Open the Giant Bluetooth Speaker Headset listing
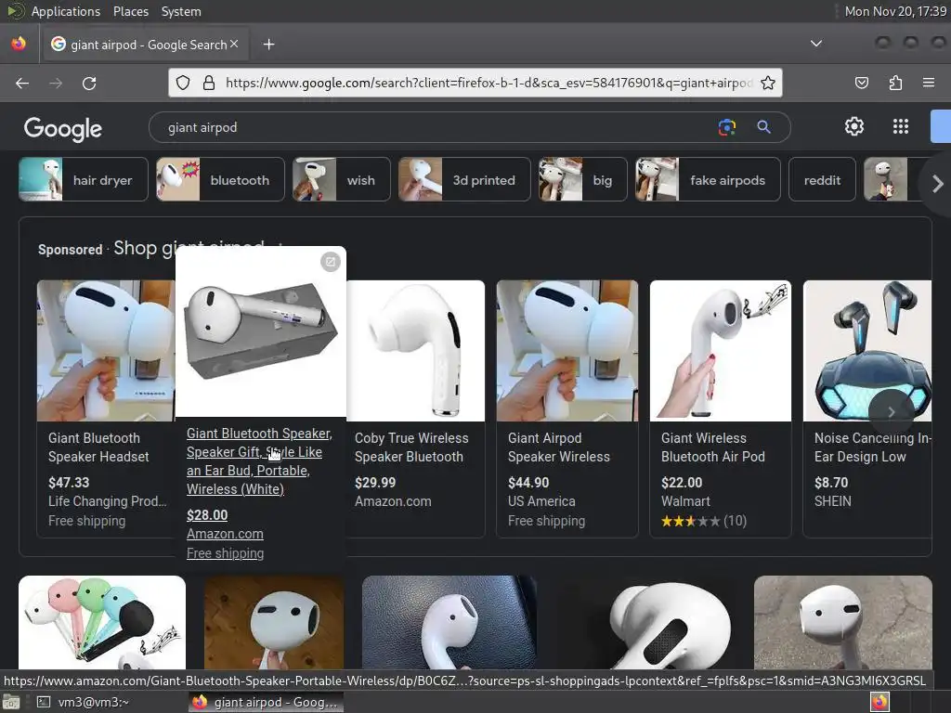 coord(98,447)
